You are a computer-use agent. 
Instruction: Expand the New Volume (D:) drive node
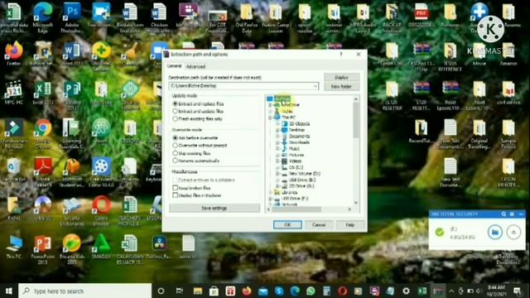pos(277,174)
